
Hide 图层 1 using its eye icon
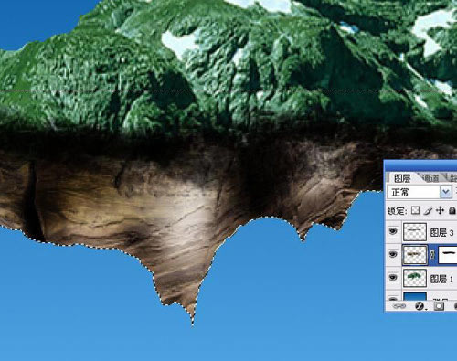tap(393, 277)
